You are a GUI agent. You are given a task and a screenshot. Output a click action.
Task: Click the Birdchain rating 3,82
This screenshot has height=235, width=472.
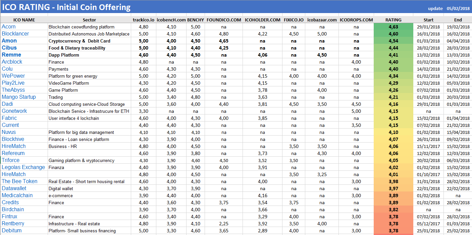[394, 210]
